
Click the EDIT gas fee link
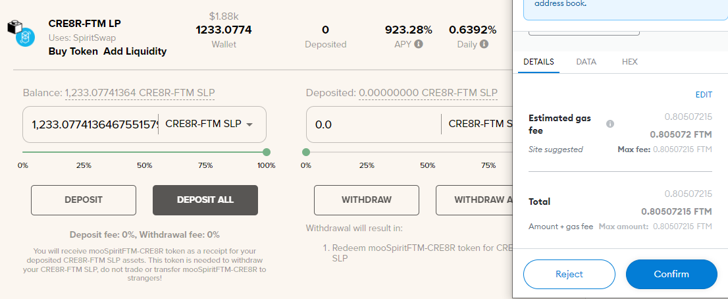(704, 95)
